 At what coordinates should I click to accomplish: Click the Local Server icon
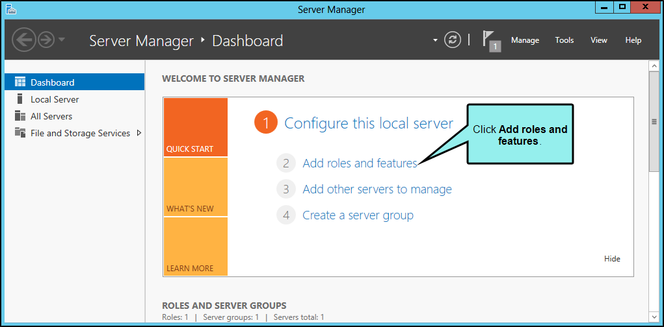pyautogui.click(x=20, y=99)
